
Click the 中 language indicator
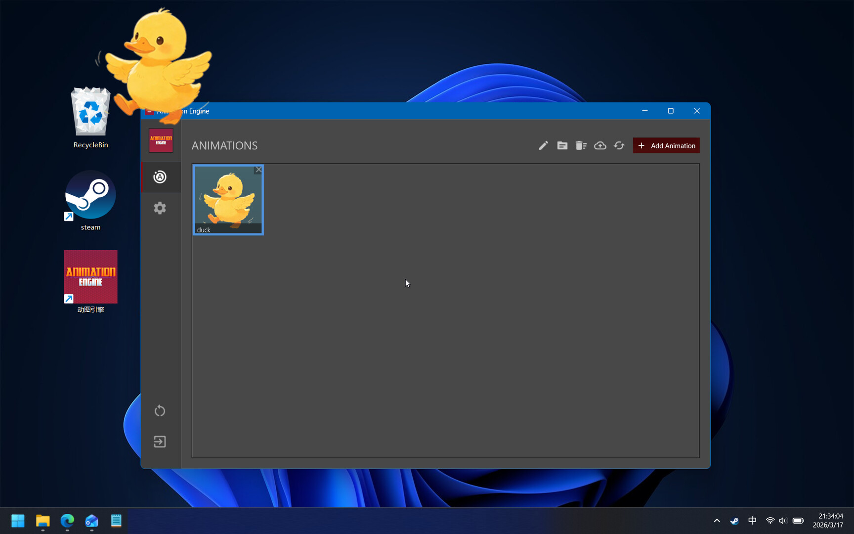(752, 521)
